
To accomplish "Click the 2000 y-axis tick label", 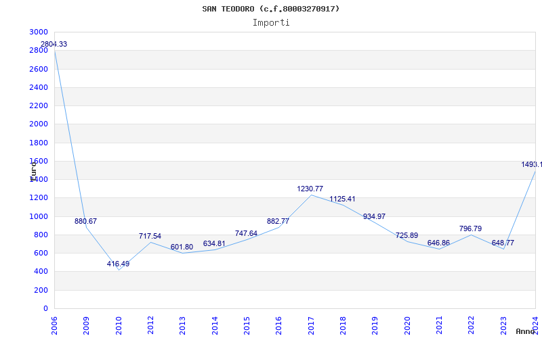I will (39, 124).
